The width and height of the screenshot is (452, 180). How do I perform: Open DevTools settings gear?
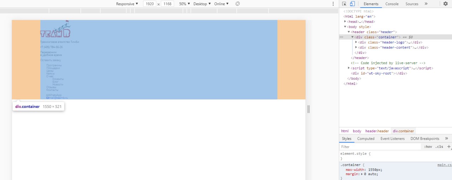point(446,4)
